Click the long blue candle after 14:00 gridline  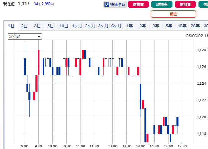click(x=145, y=125)
